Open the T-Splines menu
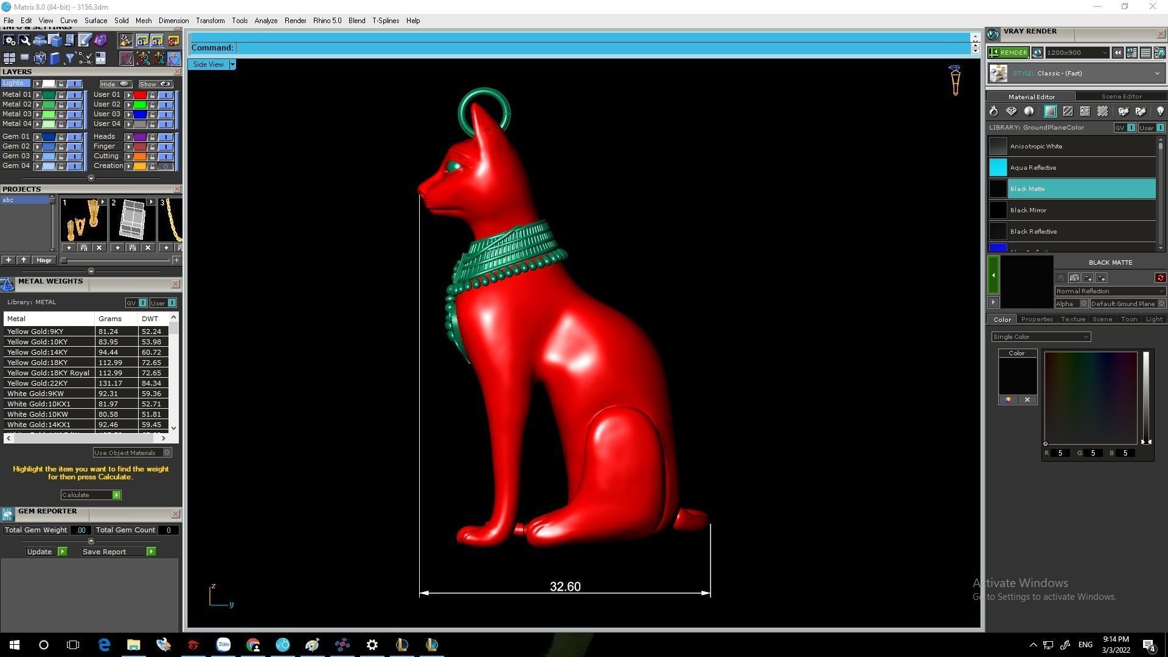Screen dimensions: 1168x657 coord(386,21)
